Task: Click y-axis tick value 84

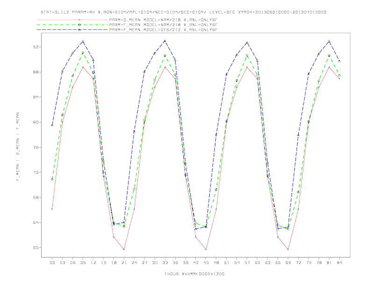Action: point(36,97)
